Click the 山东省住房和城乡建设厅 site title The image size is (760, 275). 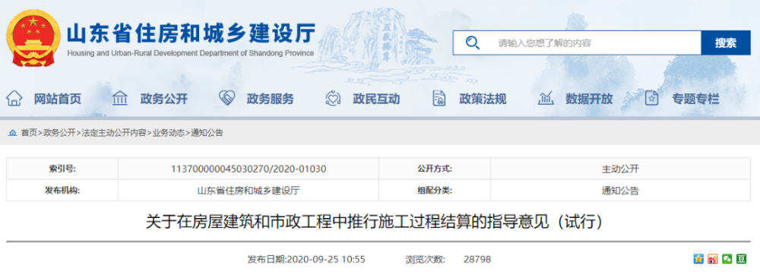[191, 33]
